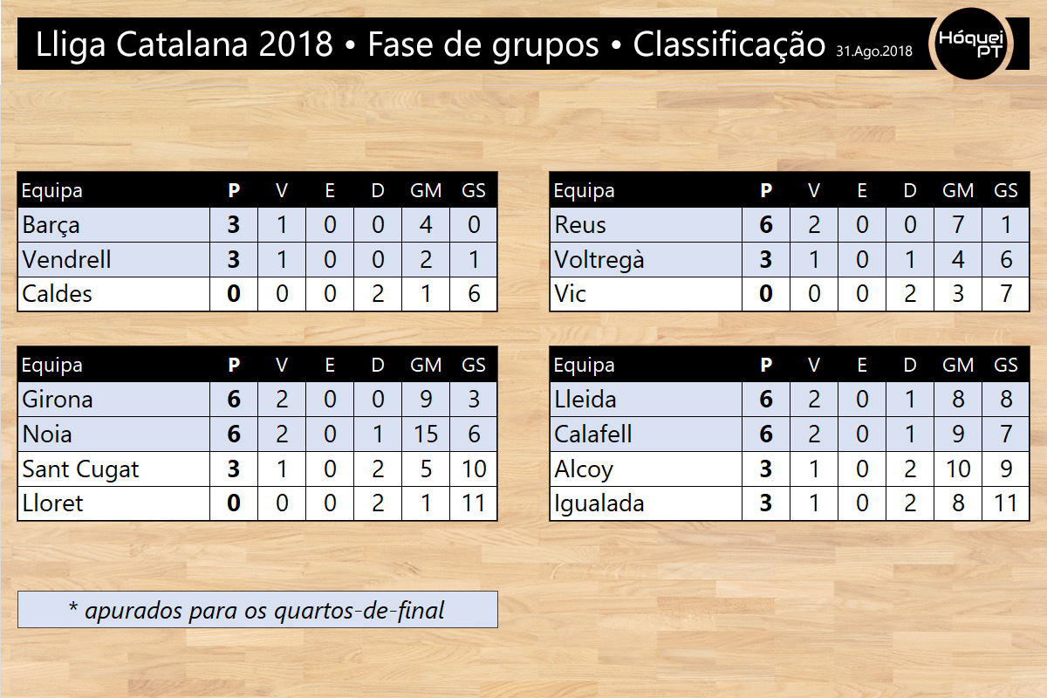Click the Hóquei PT circular logo

tap(972, 42)
